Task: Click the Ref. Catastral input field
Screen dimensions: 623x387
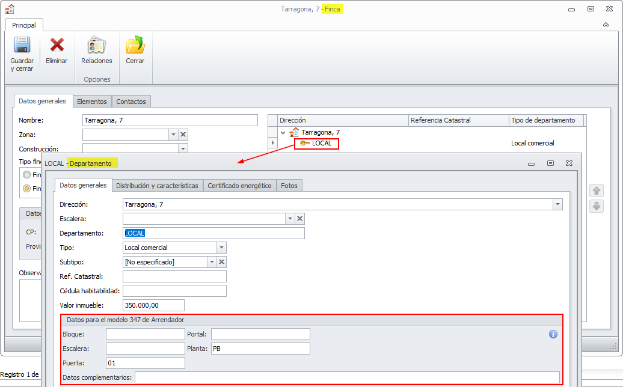Action: (x=175, y=276)
